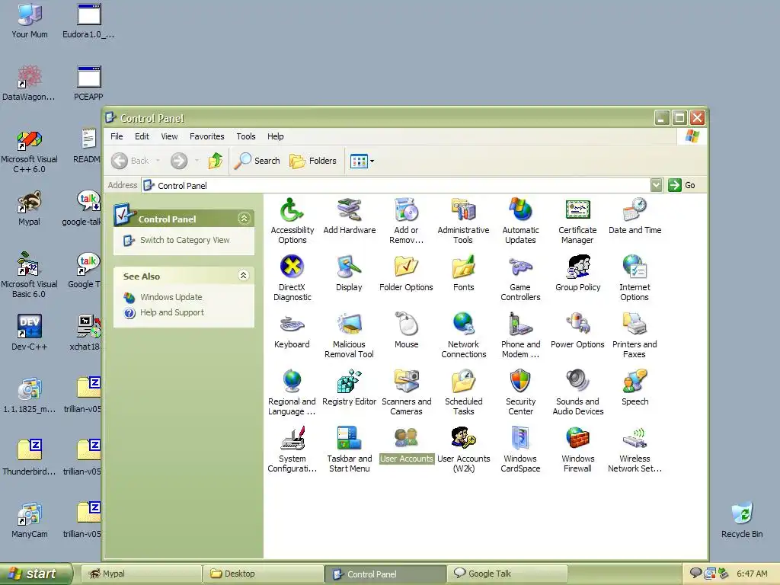Open the Windows Update link
Image resolution: width=780 pixels, height=585 pixels.
pyautogui.click(x=171, y=297)
